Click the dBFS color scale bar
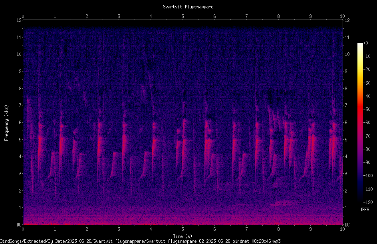The height and width of the screenshot is (244, 377). (x=360, y=122)
